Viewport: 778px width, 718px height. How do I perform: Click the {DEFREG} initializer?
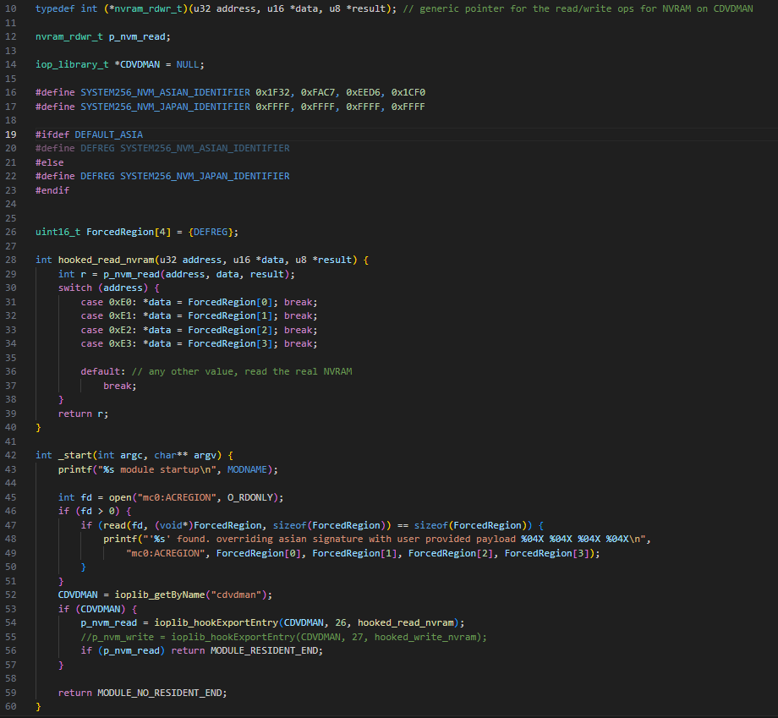coord(211,233)
